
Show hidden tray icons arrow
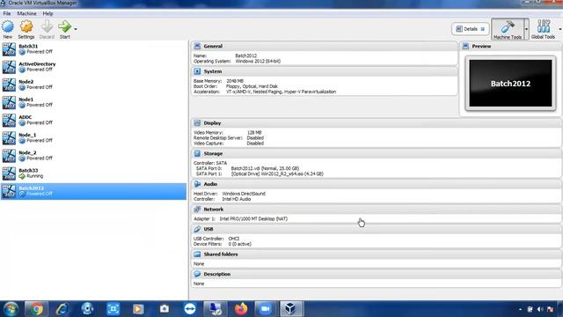520,309
